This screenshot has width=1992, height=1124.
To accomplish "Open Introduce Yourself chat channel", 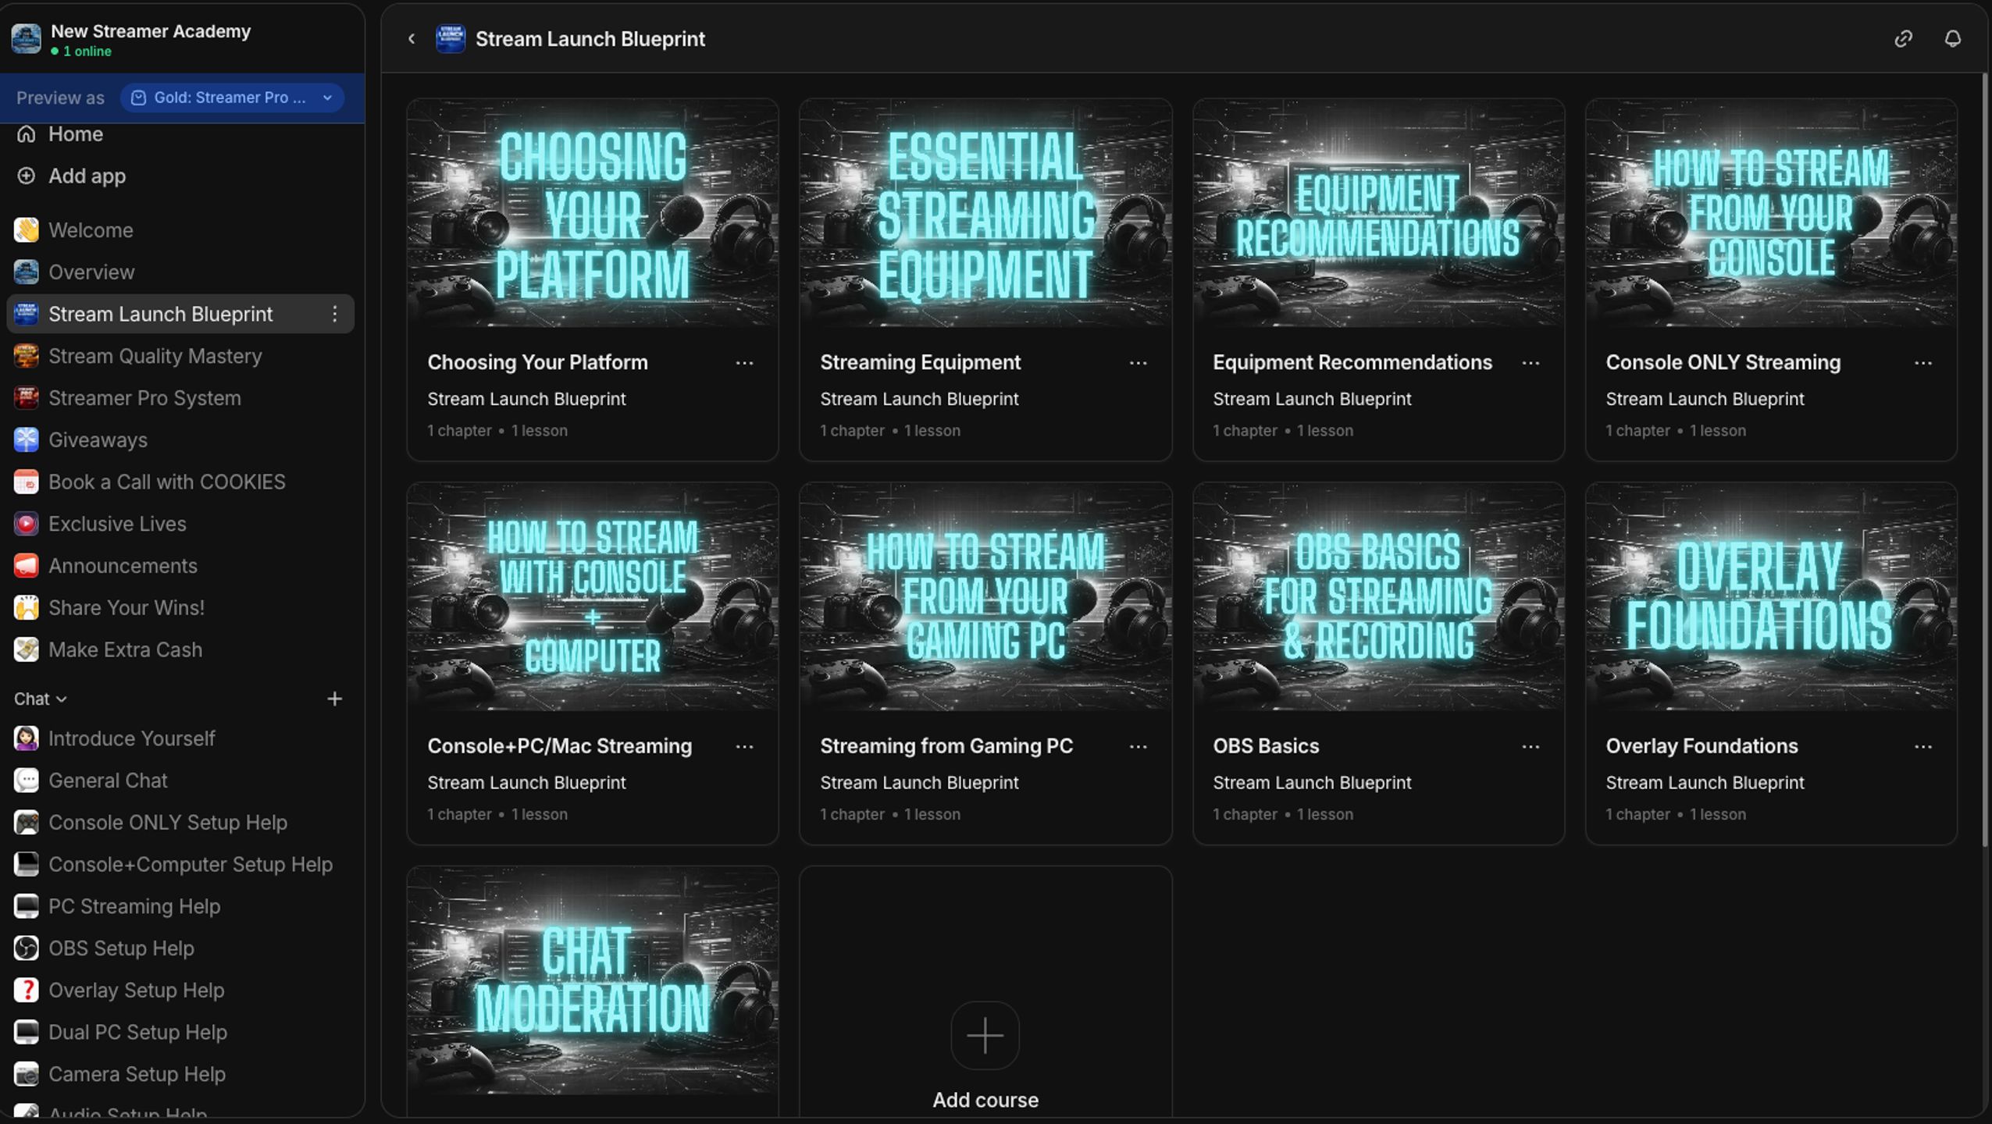I will coord(180,738).
